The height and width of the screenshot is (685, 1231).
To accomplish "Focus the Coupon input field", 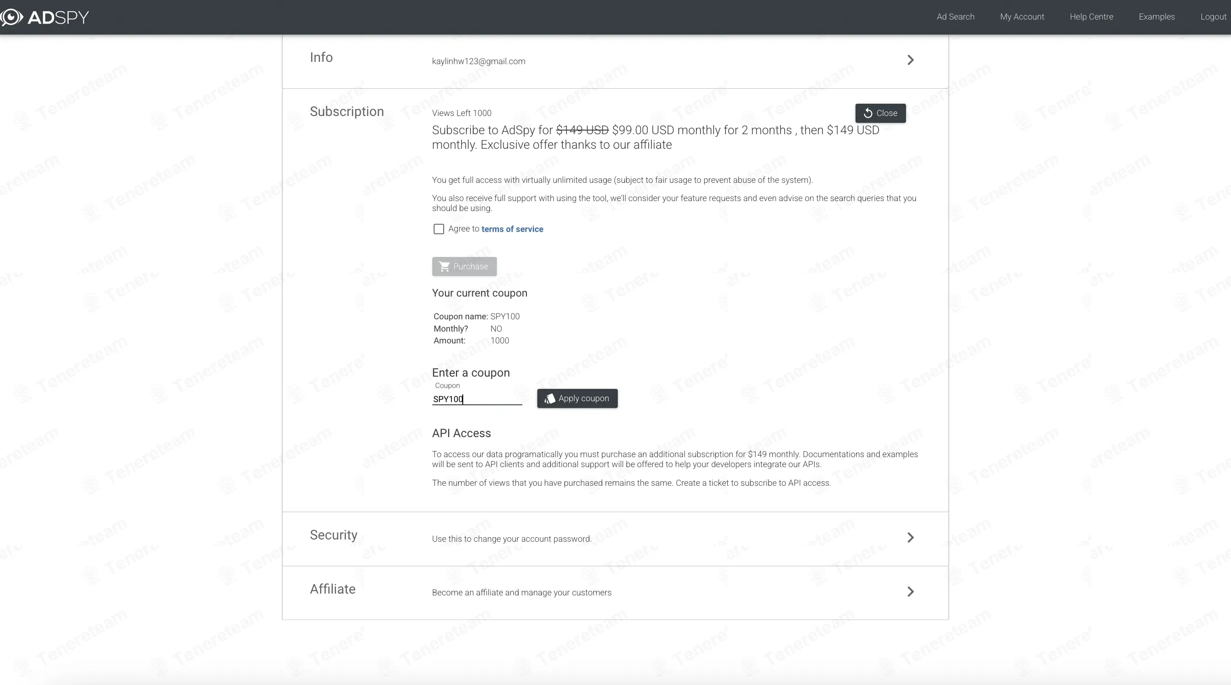I will tap(477, 398).
